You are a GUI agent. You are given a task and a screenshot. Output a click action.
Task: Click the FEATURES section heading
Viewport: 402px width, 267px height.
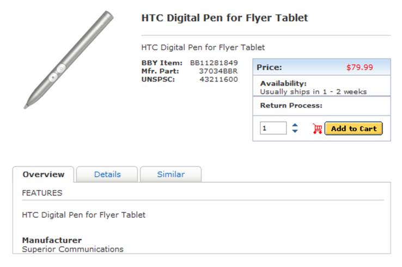click(42, 193)
